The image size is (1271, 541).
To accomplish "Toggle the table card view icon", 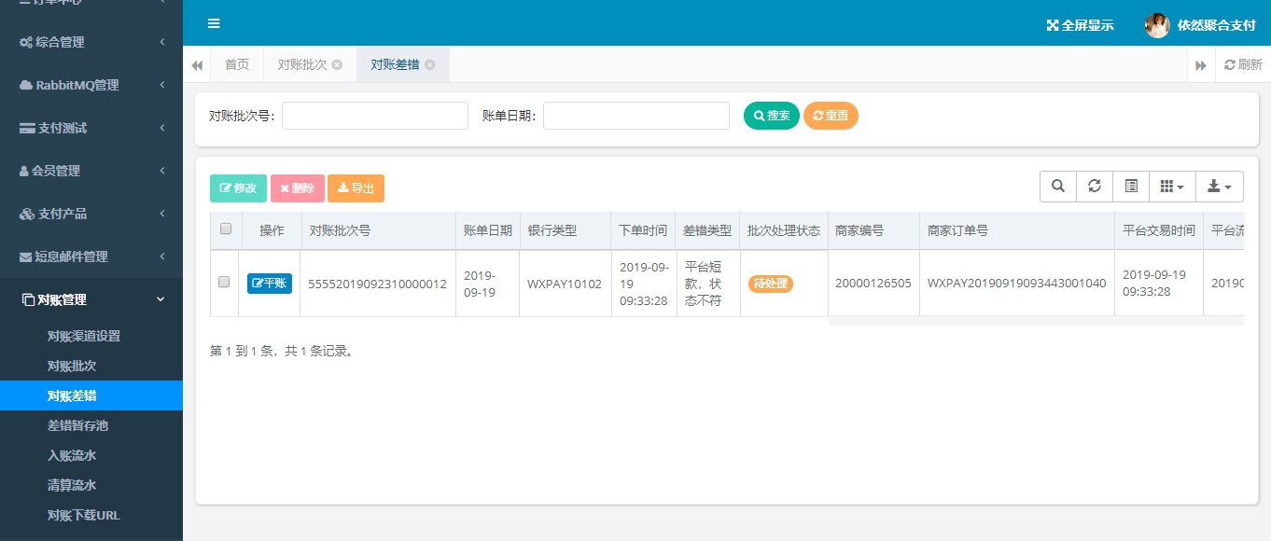I will coord(1131,187).
